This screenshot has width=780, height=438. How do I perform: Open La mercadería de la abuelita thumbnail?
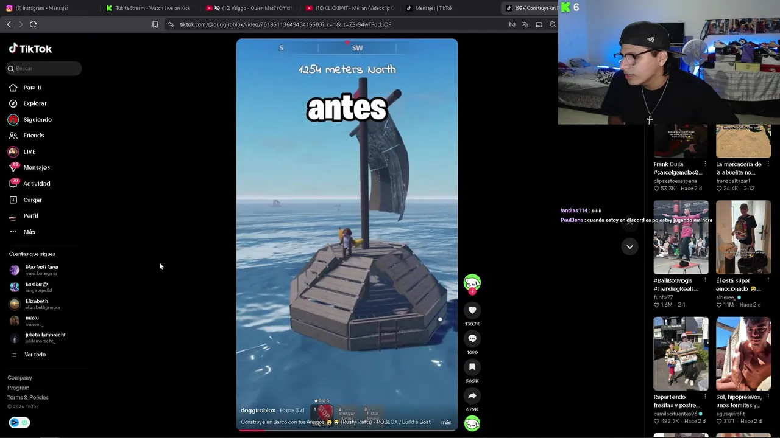pyautogui.click(x=743, y=141)
